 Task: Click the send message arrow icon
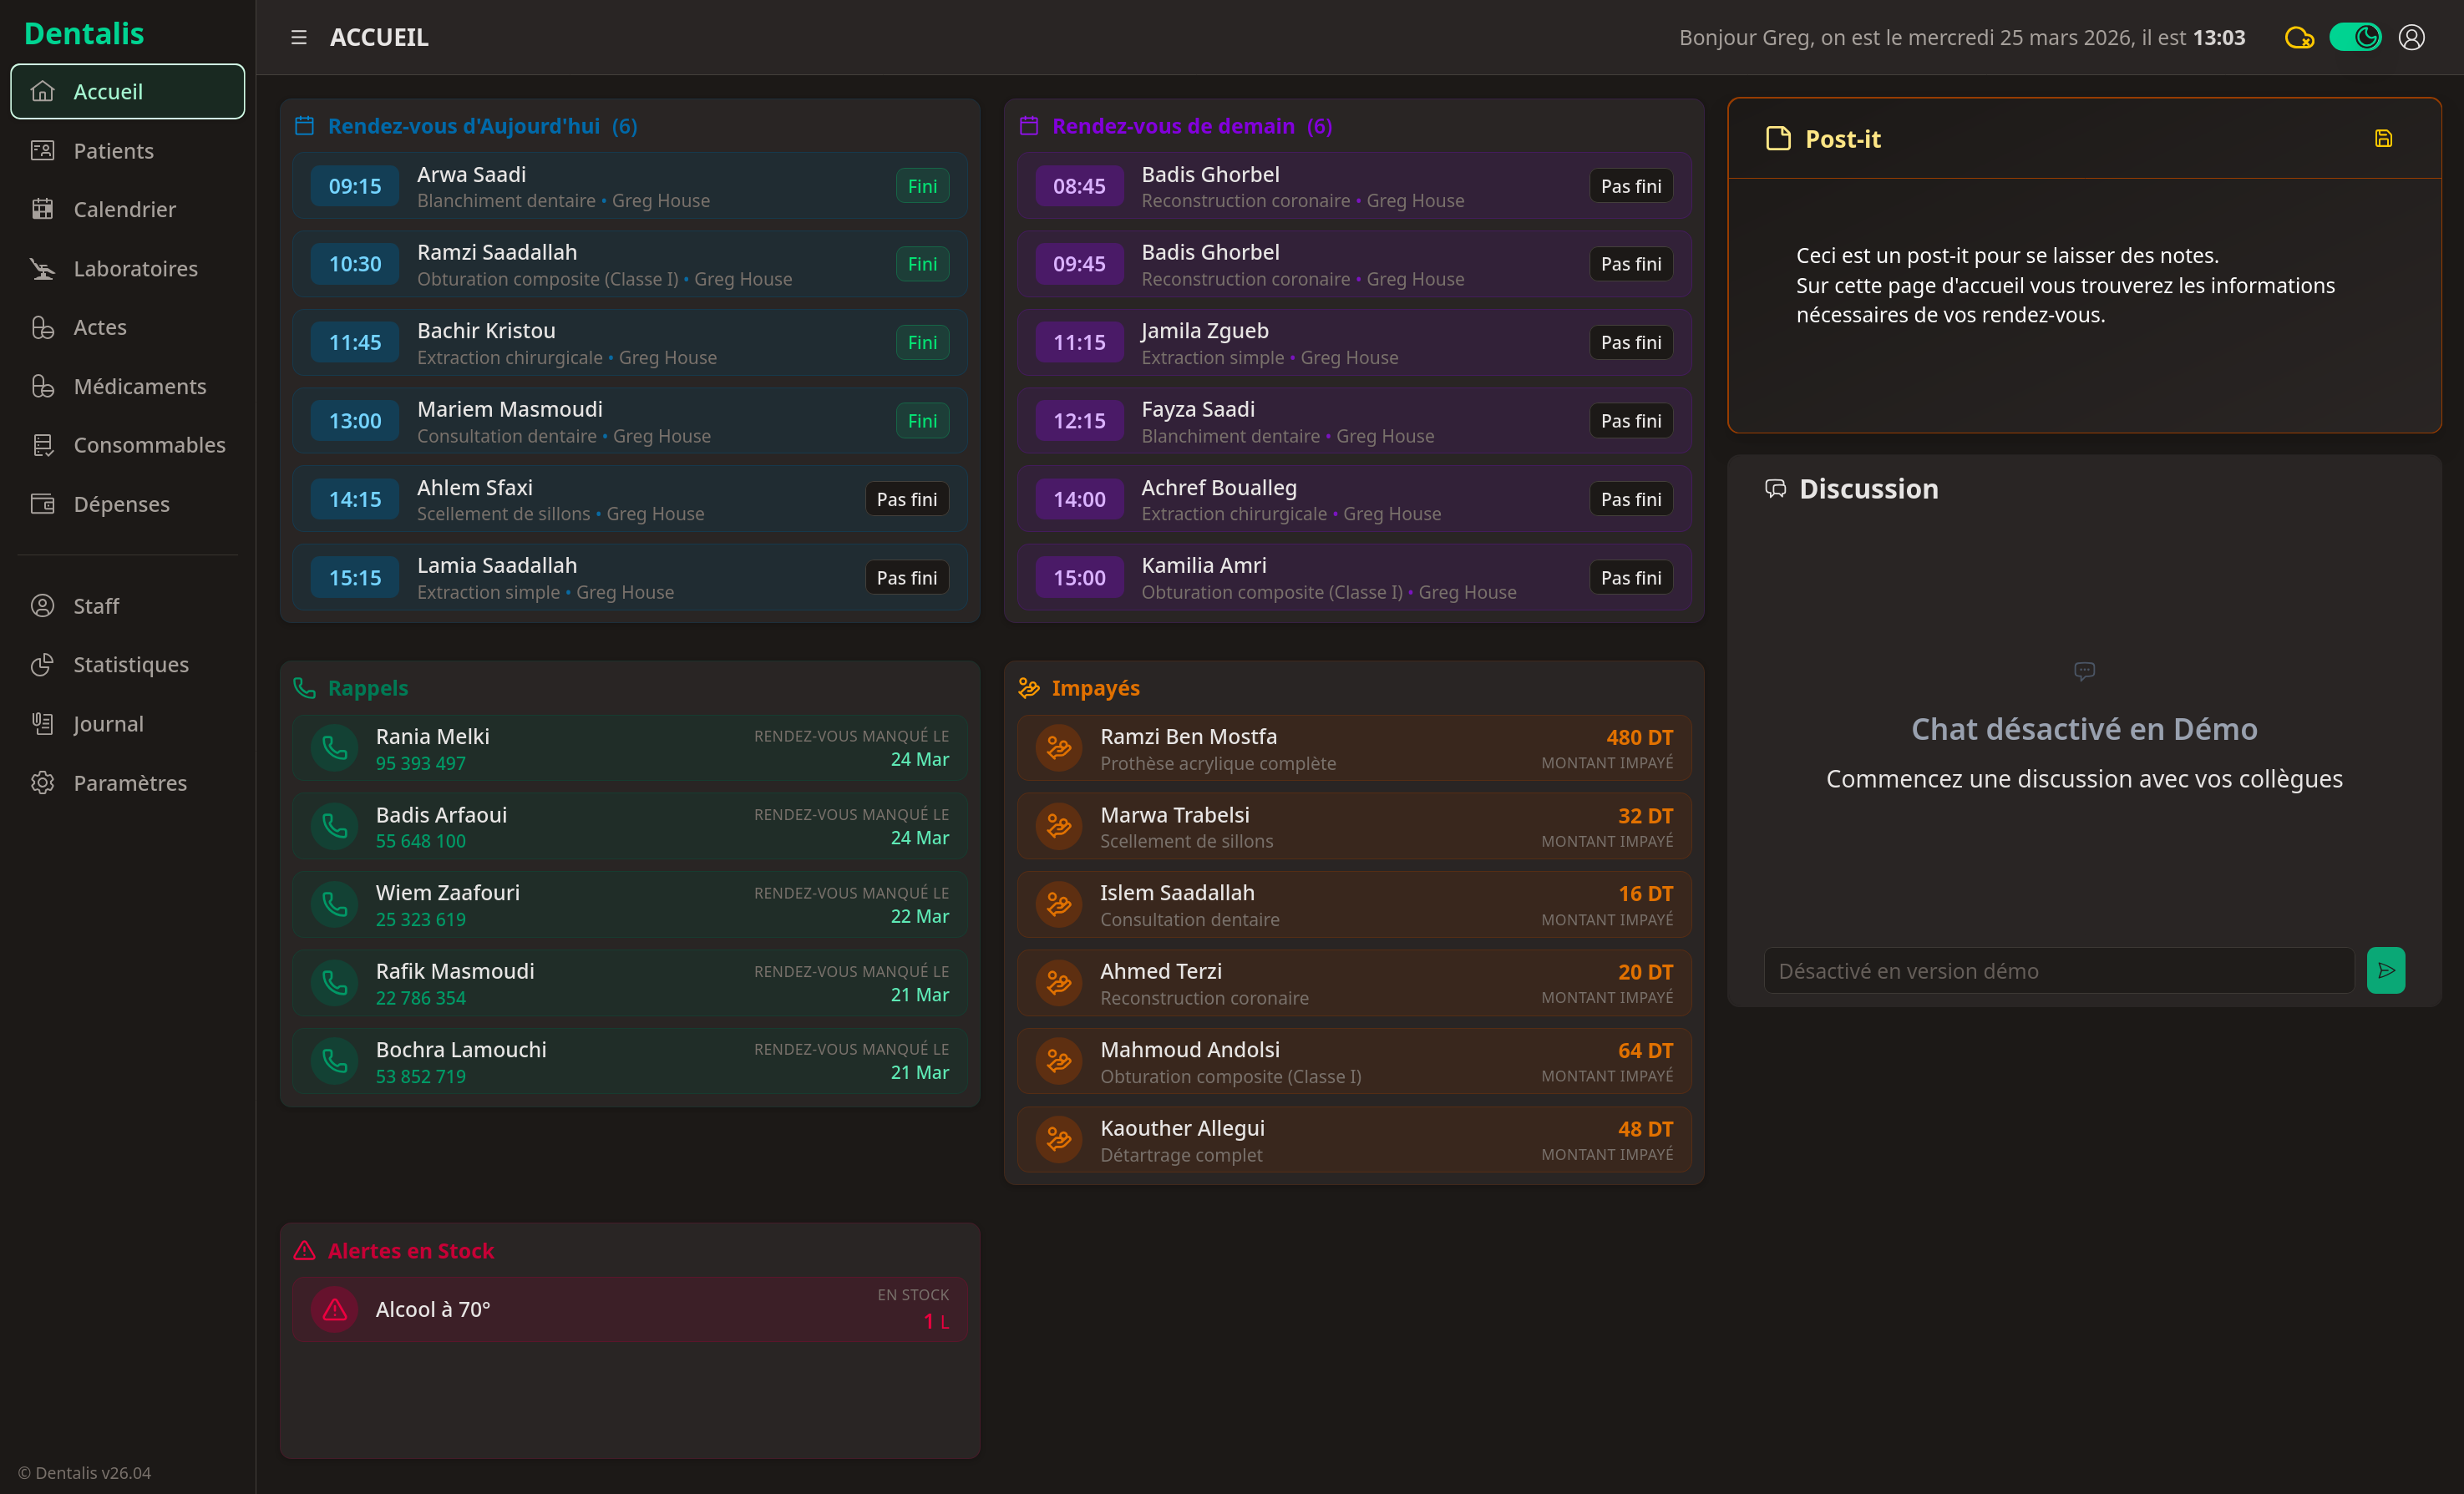tap(2385, 970)
